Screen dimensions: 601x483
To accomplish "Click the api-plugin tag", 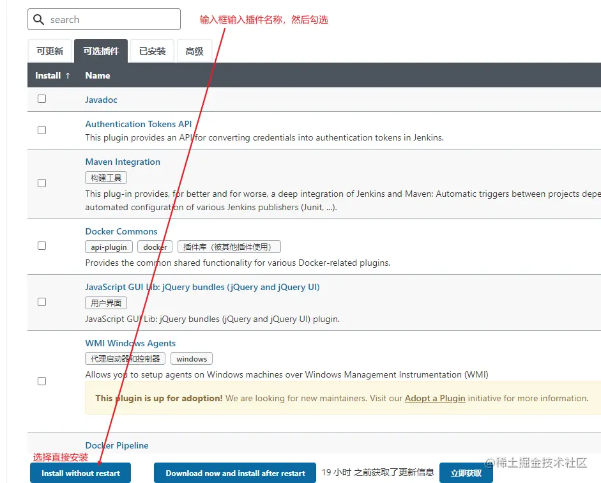I will coord(109,247).
